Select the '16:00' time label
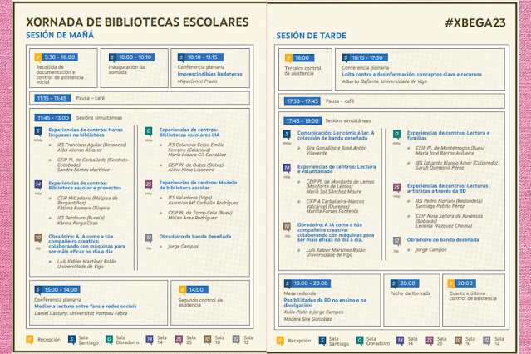Screen dimensions: 531x354 [302, 58]
